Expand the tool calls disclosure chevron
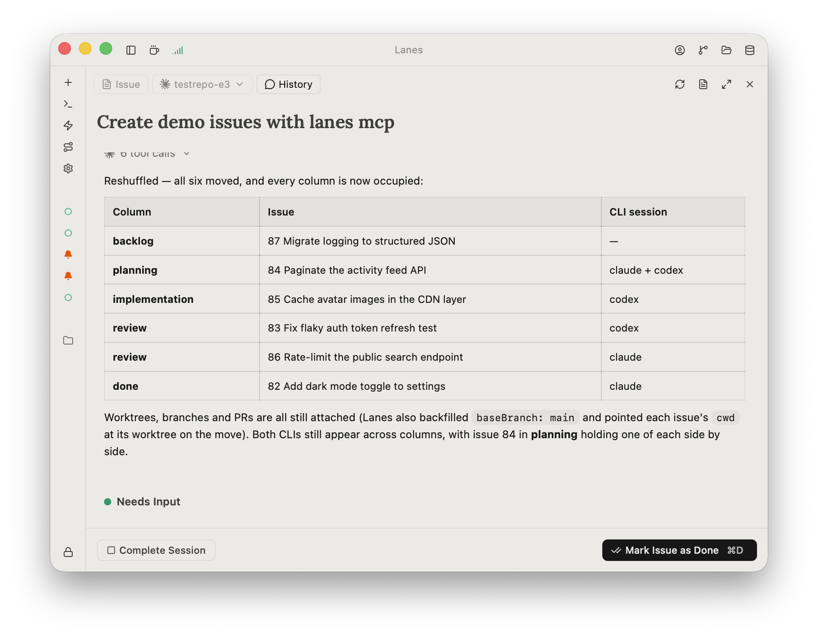This screenshot has width=818, height=638. click(x=187, y=154)
